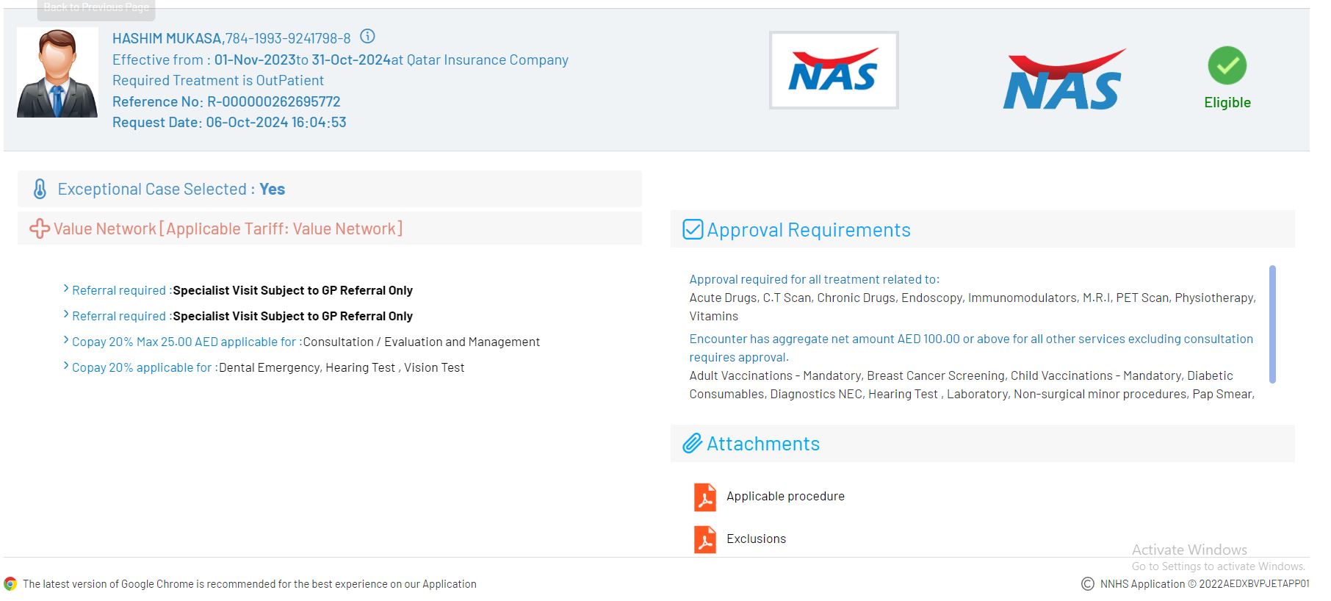
Task: Click the thermometer icon for Exceptional Case
Action: (x=40, y=190)
